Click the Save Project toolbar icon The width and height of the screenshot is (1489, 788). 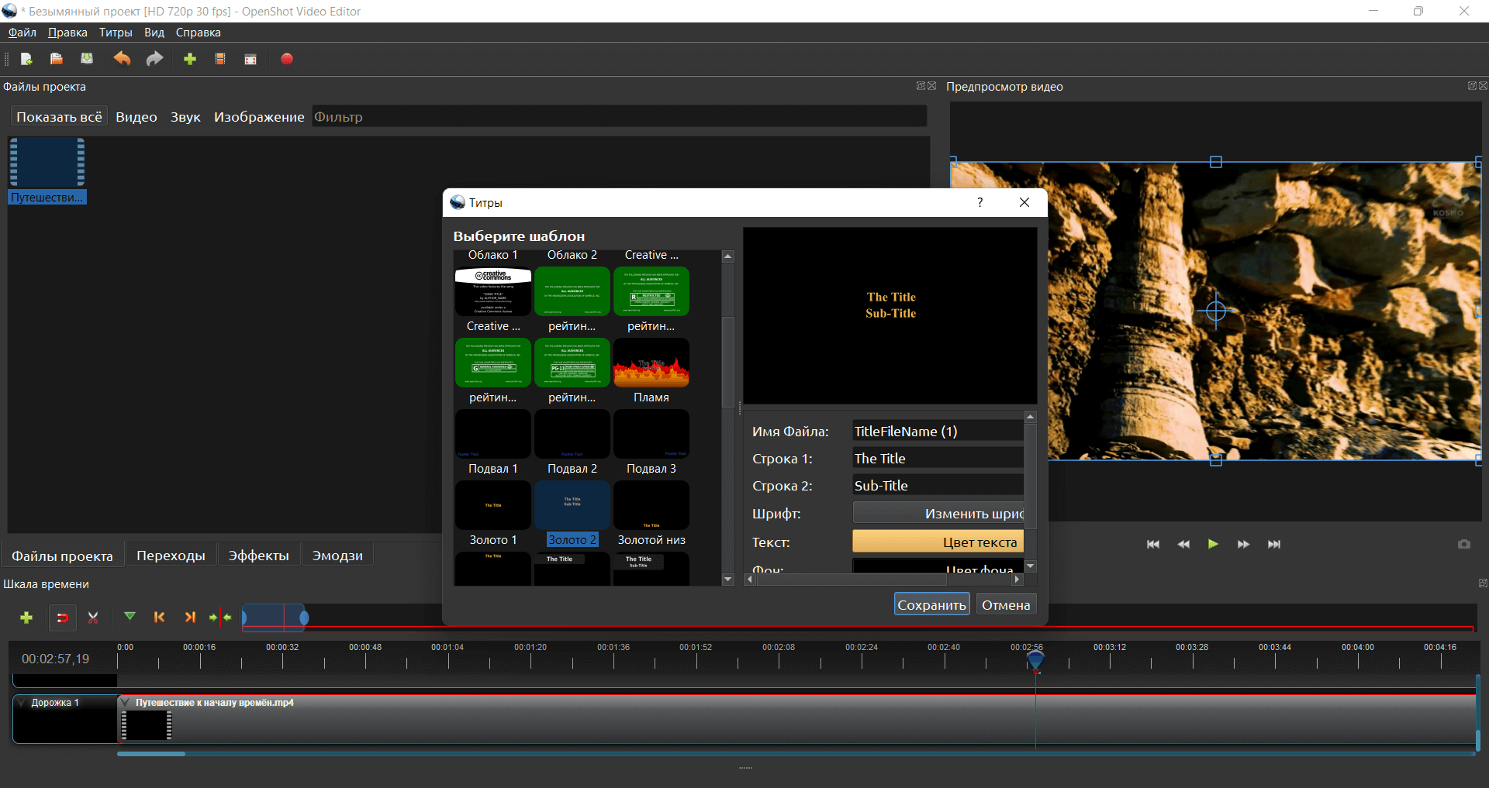pos(87,59)
